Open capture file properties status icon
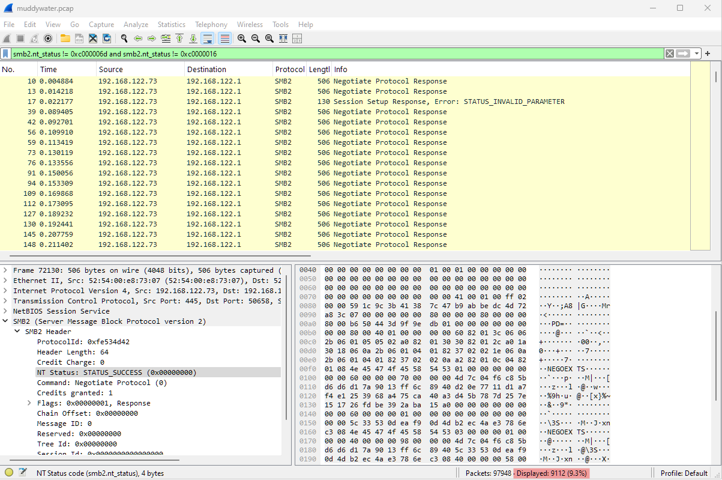 23,473
